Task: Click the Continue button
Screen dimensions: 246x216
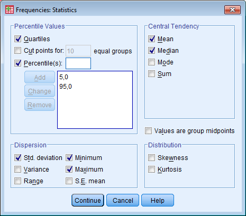Action: click(88, 200)
